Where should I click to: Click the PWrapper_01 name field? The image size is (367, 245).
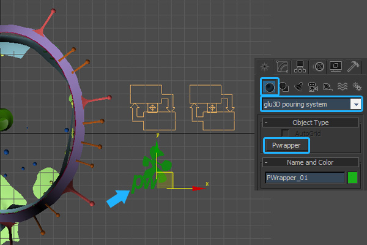304,178
